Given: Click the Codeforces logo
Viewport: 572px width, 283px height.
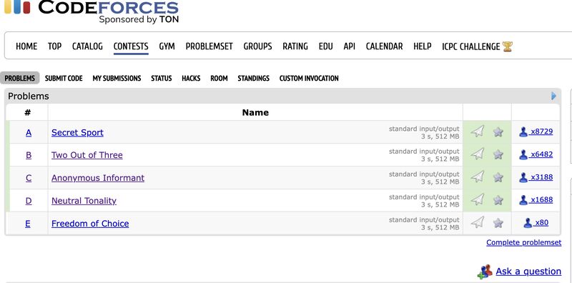Looking at the screenshot, I should click(x=92, y=10).
